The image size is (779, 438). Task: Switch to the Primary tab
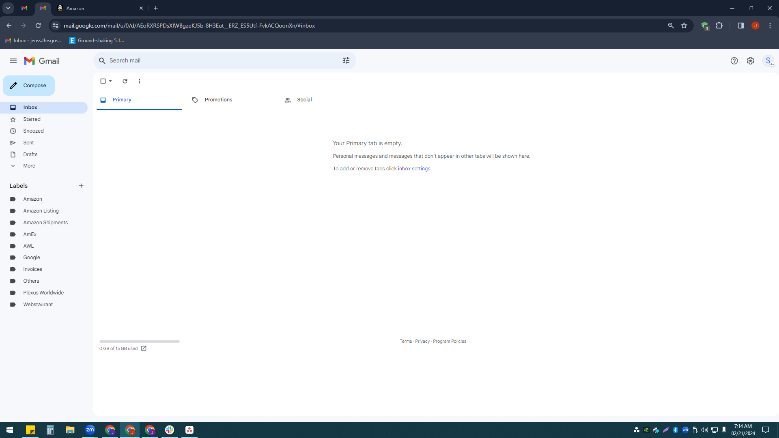[x=139, y=100]
